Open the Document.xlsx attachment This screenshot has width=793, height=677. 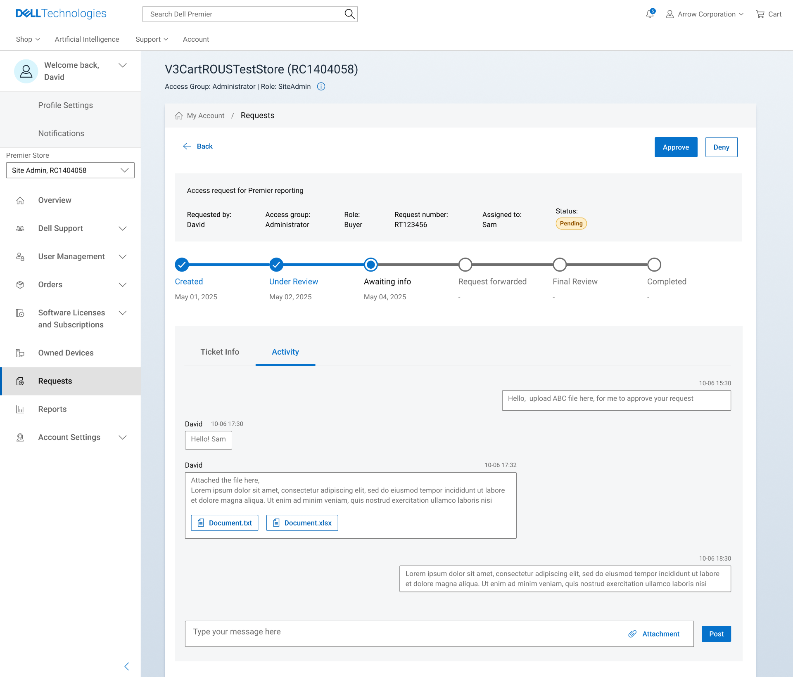302,523
